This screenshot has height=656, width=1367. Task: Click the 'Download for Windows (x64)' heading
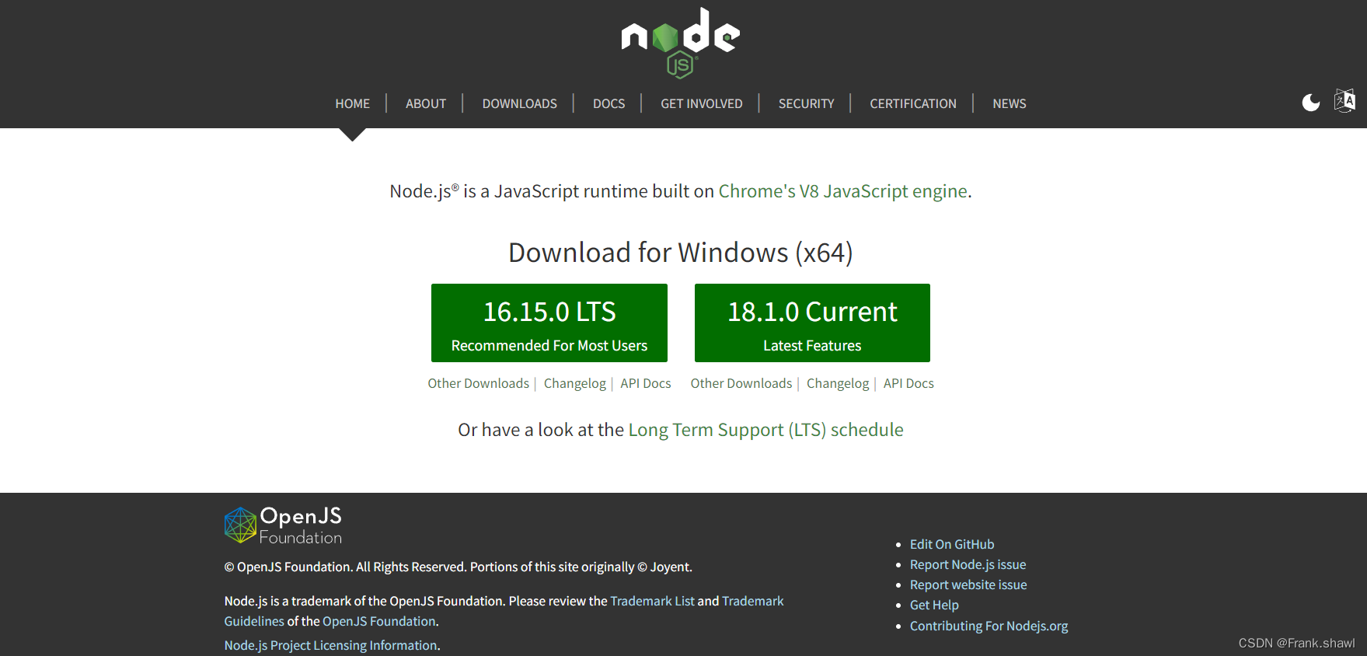[681, 253]
